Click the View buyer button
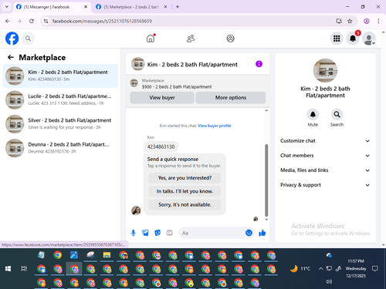This screenshot has height=289, width=386. click(x=162, y=98)
